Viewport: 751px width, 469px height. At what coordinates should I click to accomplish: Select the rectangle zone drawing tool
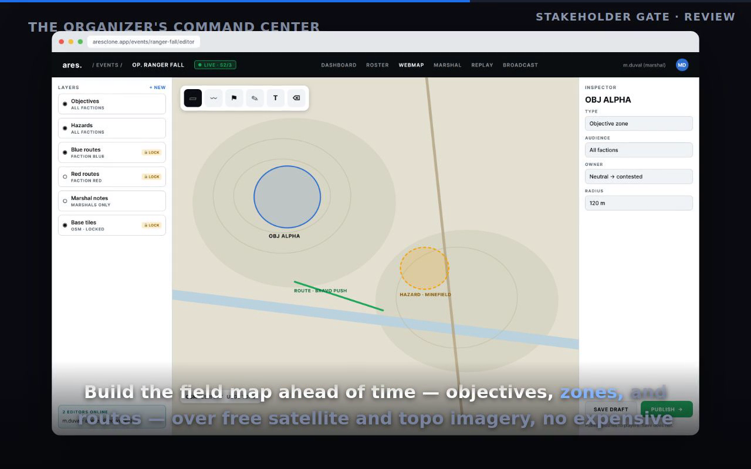coord(193,98)
